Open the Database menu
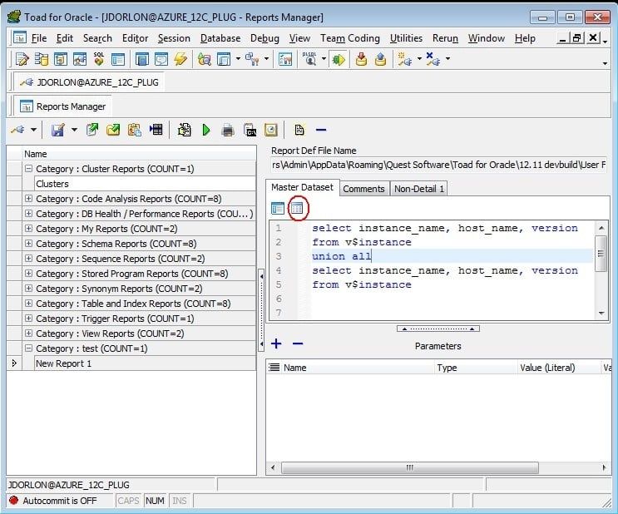 pos(220,38)
